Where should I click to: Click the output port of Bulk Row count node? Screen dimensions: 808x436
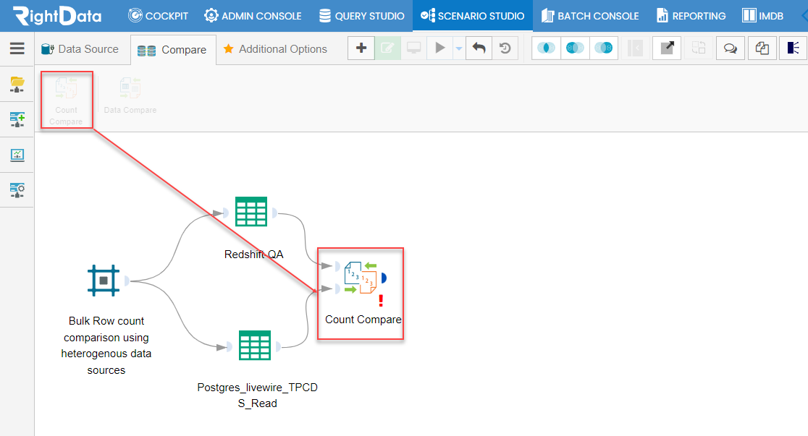click(x=127, y=281)
